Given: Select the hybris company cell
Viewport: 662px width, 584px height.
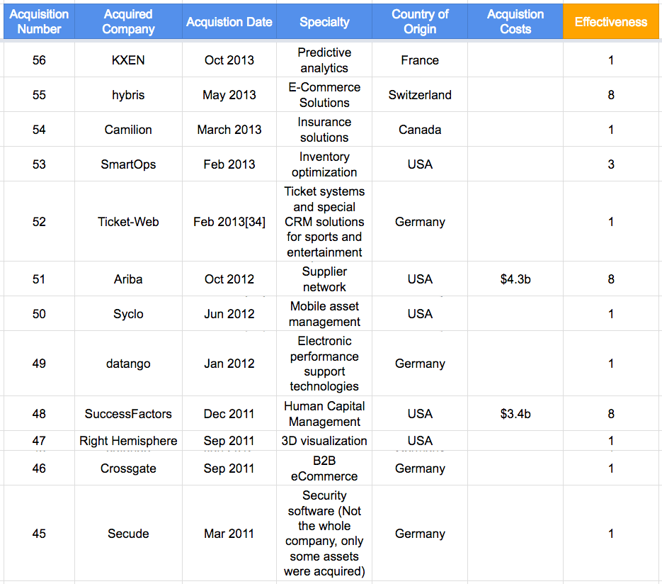Looking at the screenshot, I should click(128, 95).
